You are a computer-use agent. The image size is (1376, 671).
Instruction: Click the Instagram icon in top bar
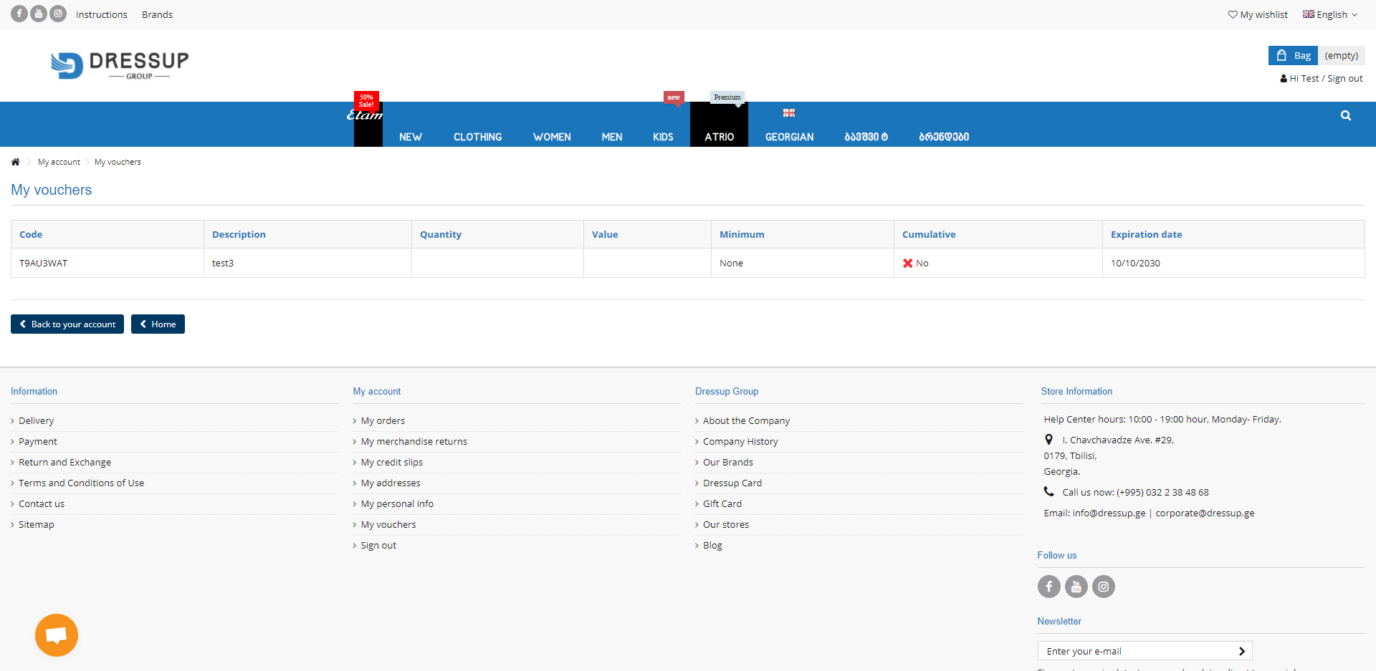58,14
